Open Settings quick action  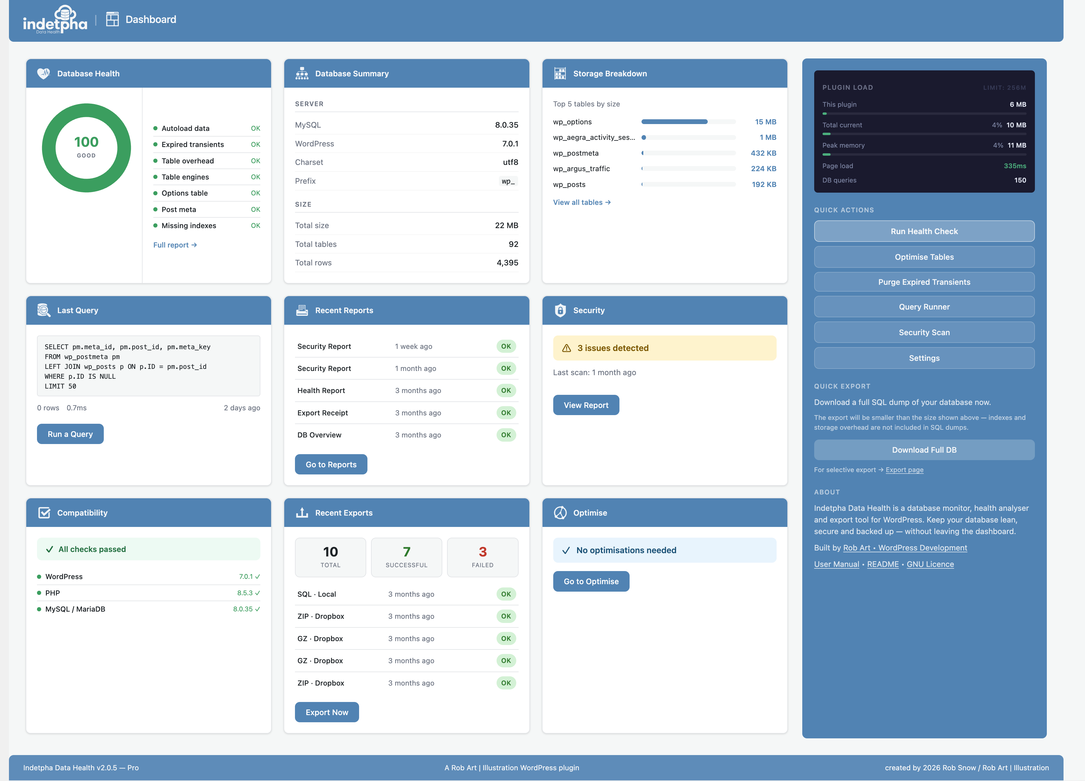point(924,358)
